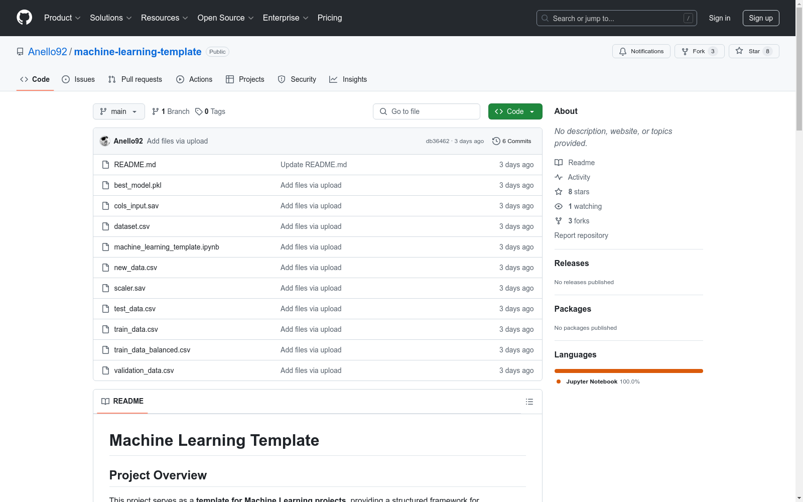Image resolution: width=803 pixels, height=502 pixels.
Task: Select the README tab header
Action: pyautogui.click(x=122, y=401)
